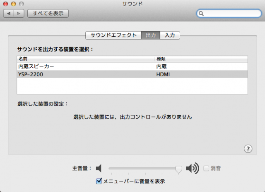Select the 出力 tab
265x192 pixels.
tap(150, 35)
